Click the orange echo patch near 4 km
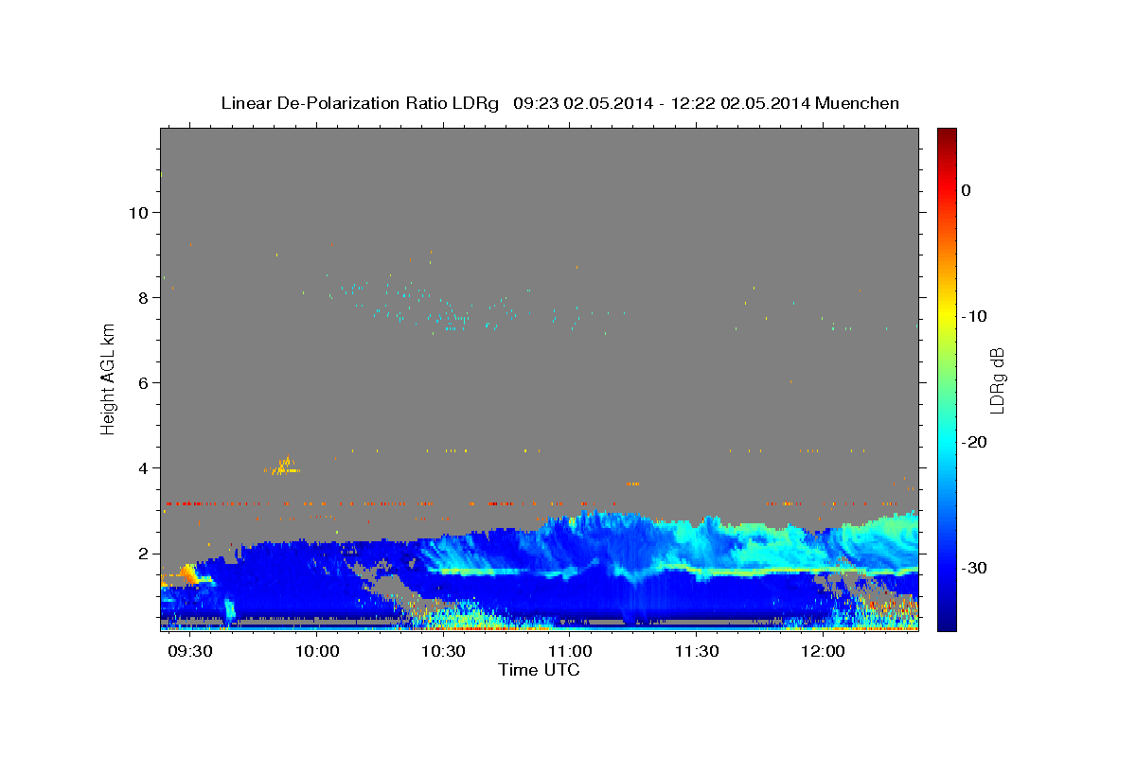The height and width of the screenshot is (757, 1136). coord(285,466)
